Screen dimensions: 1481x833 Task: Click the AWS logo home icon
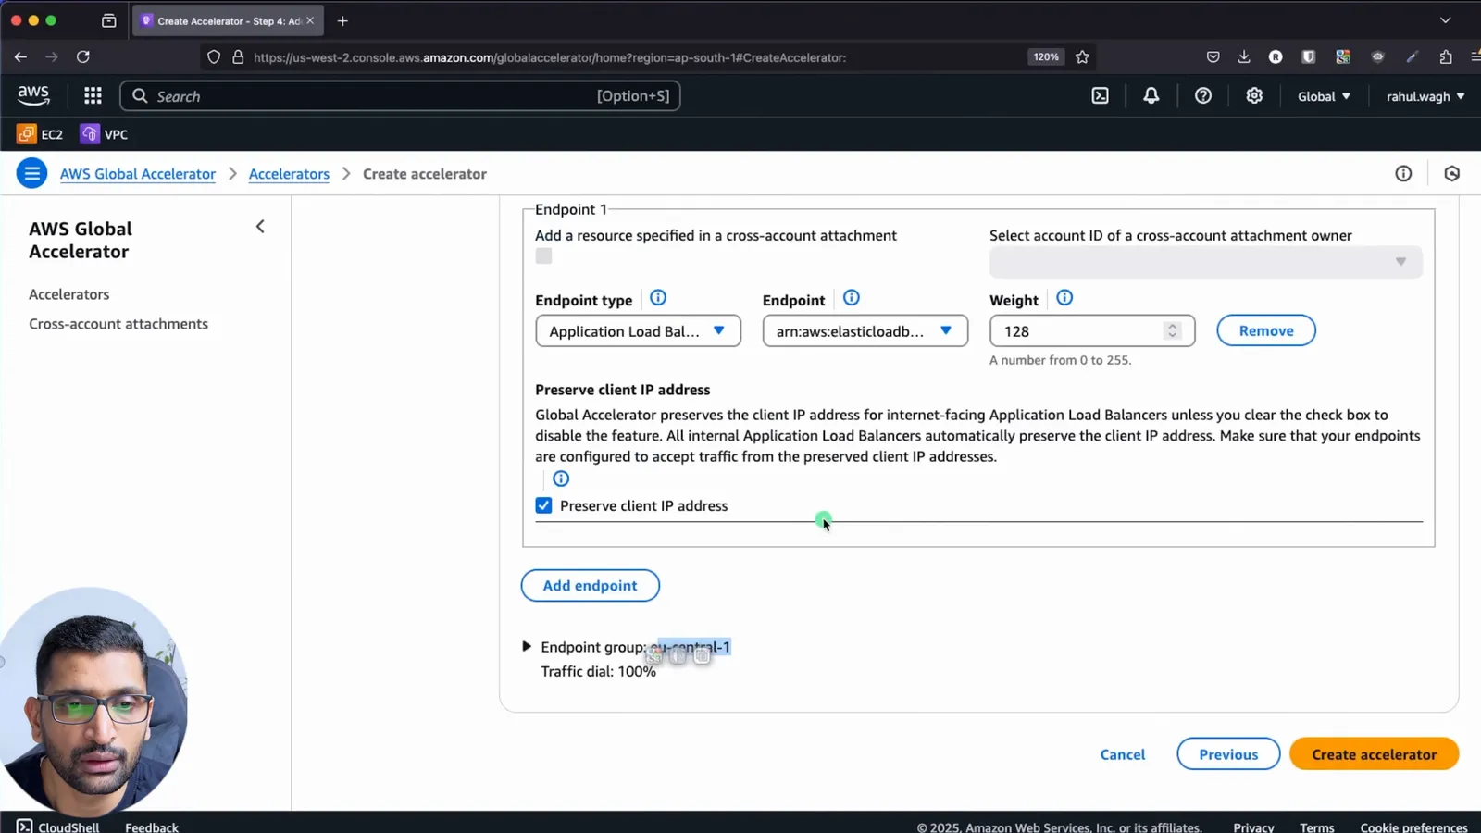point(33,94)
